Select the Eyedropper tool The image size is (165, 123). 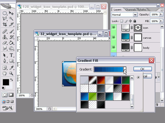pos(11,68)
